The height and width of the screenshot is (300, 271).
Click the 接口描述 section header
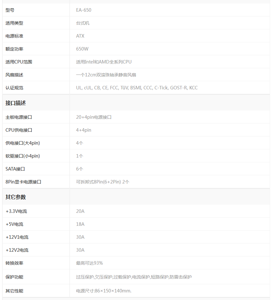point(15,103)
